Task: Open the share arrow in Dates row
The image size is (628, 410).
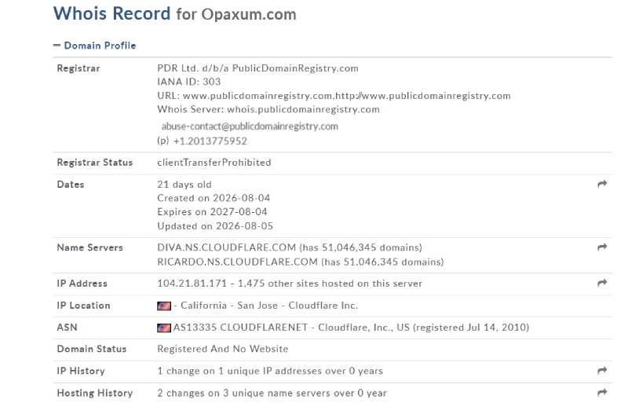Action: click(602, 185)
